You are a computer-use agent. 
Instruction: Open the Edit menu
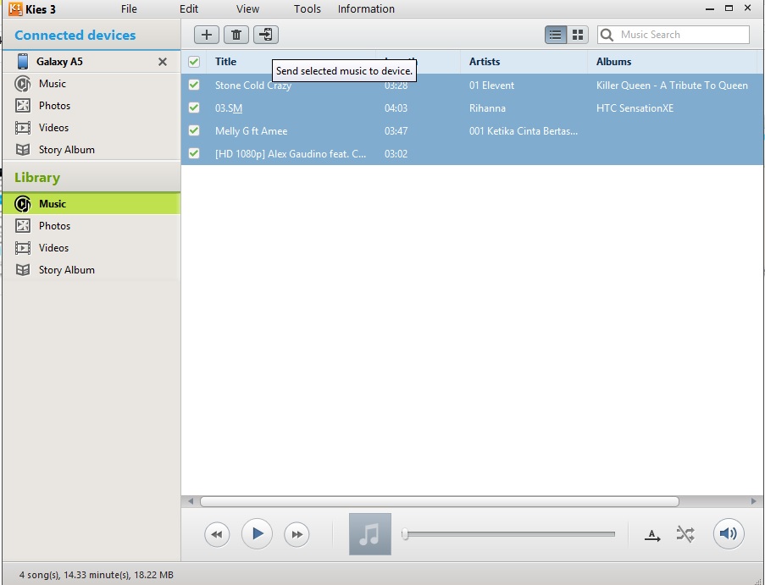(189, 9)
